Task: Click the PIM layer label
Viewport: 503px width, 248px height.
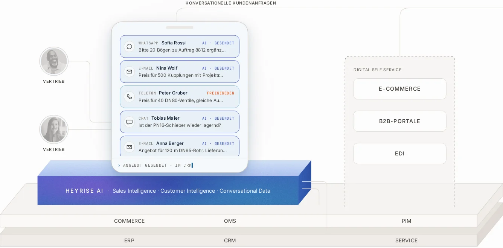Action: [x=407, y=221]
